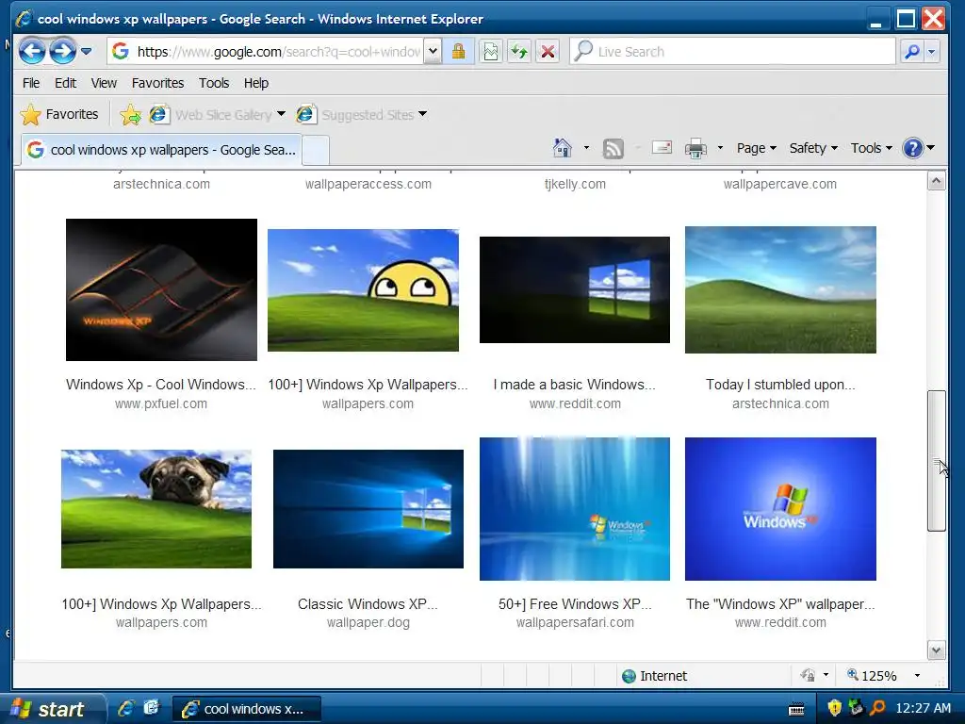Click 'Today I stumbled upon...' link
965x724 pixels.
click(780, 385)
